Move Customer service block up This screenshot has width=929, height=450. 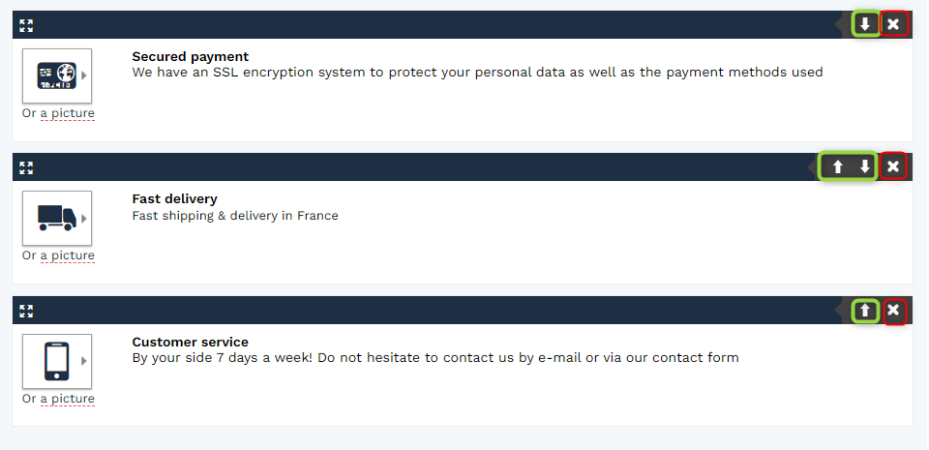[x=865, y=311]
